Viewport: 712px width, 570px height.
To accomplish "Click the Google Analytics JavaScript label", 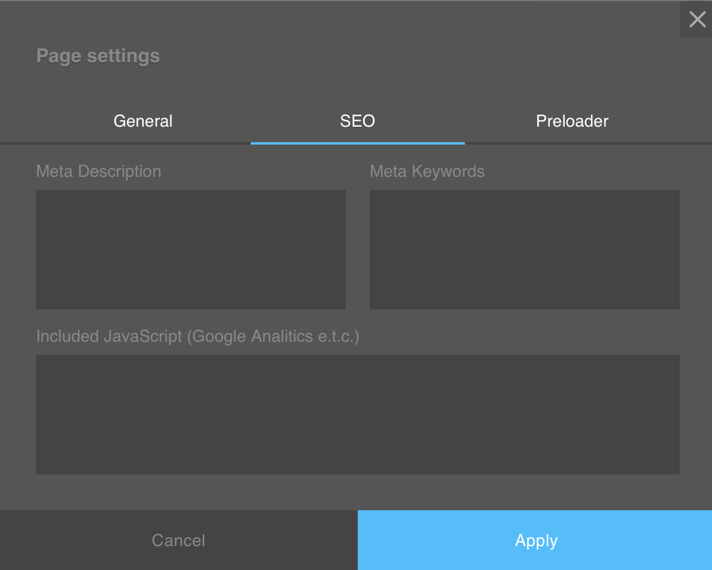I will pos(197,336).
